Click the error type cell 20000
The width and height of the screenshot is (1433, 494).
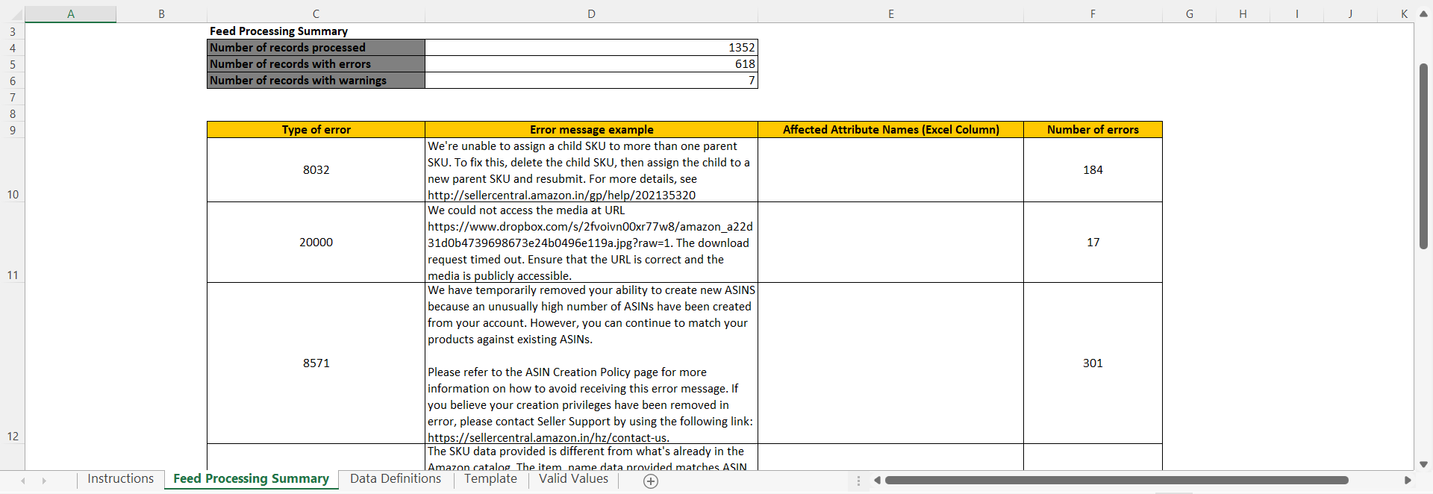coord(316,243)
